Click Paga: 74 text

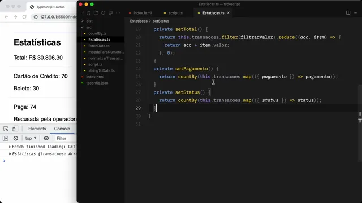25,107
